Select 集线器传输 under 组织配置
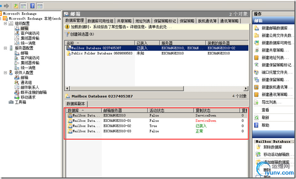The height and width of the screenshot is (179, 296). pos(30,38)
